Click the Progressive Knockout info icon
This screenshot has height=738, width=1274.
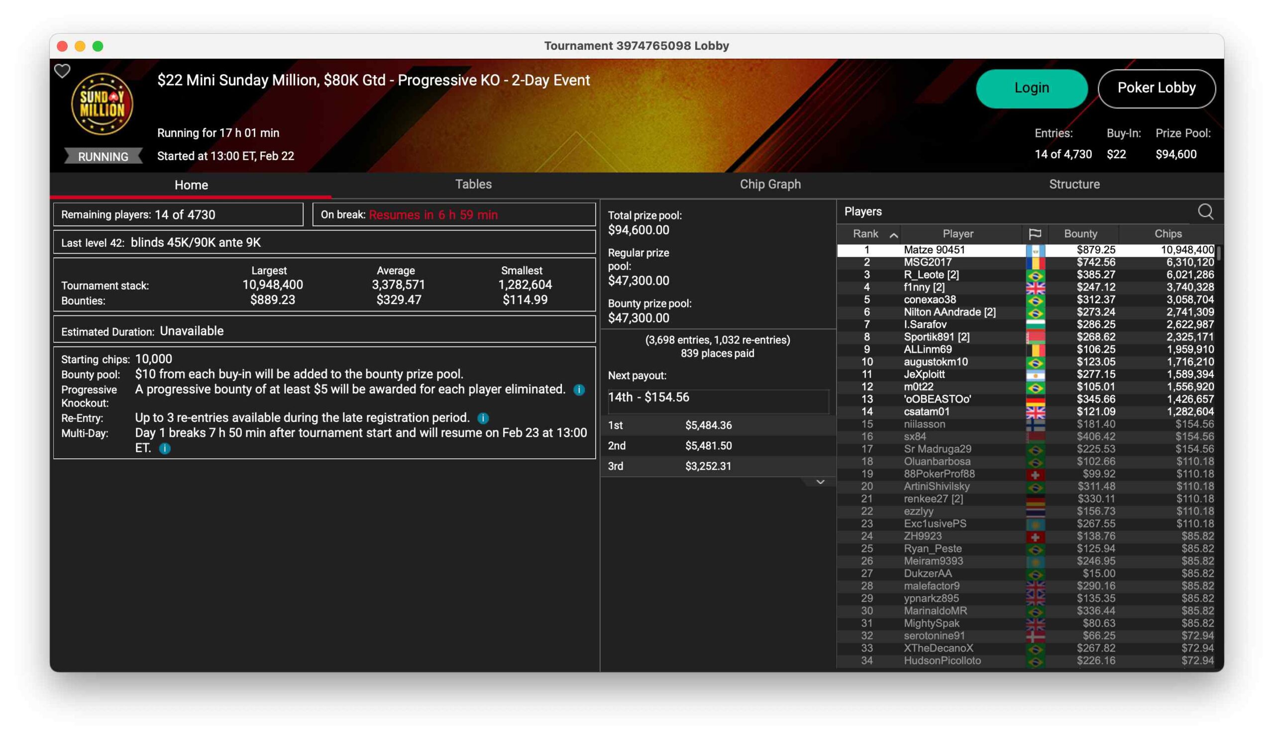point(579,390)
